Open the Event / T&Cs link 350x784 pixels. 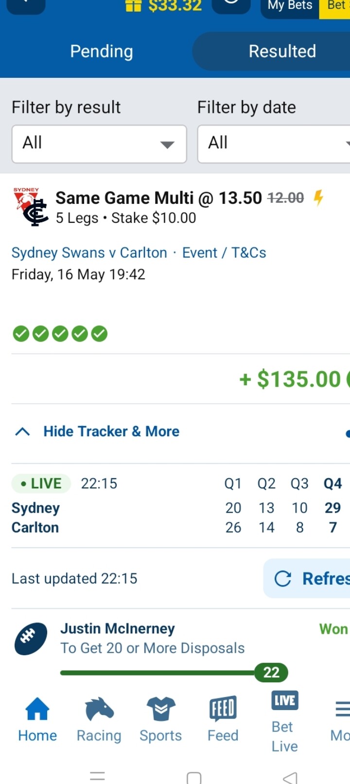click(224, 253)
